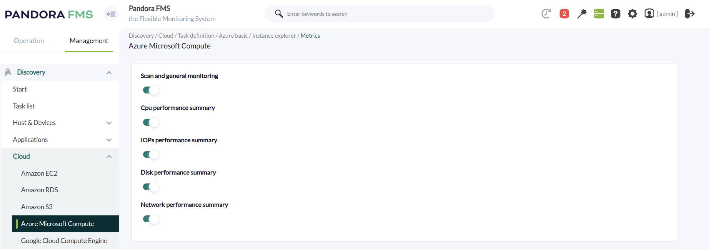Screen dimensions: 710x250
Task: Click the admin user profile icon
Action: (649, 14)
